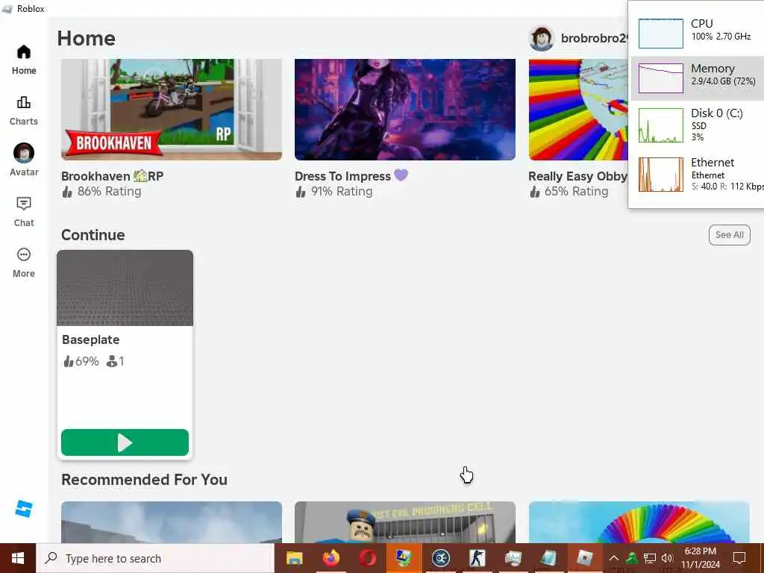
Task: Show hidden system tray icons
Action: point(614,558)
